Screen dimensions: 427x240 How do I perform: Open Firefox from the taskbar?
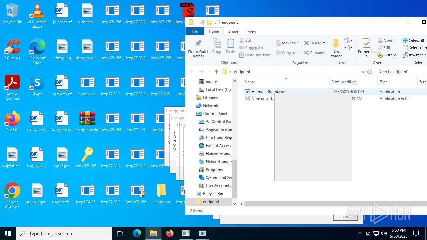pyautogui.click(x=170, y=233)
